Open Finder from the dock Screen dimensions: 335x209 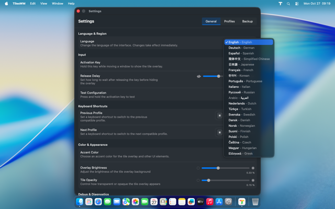[80, 202]
